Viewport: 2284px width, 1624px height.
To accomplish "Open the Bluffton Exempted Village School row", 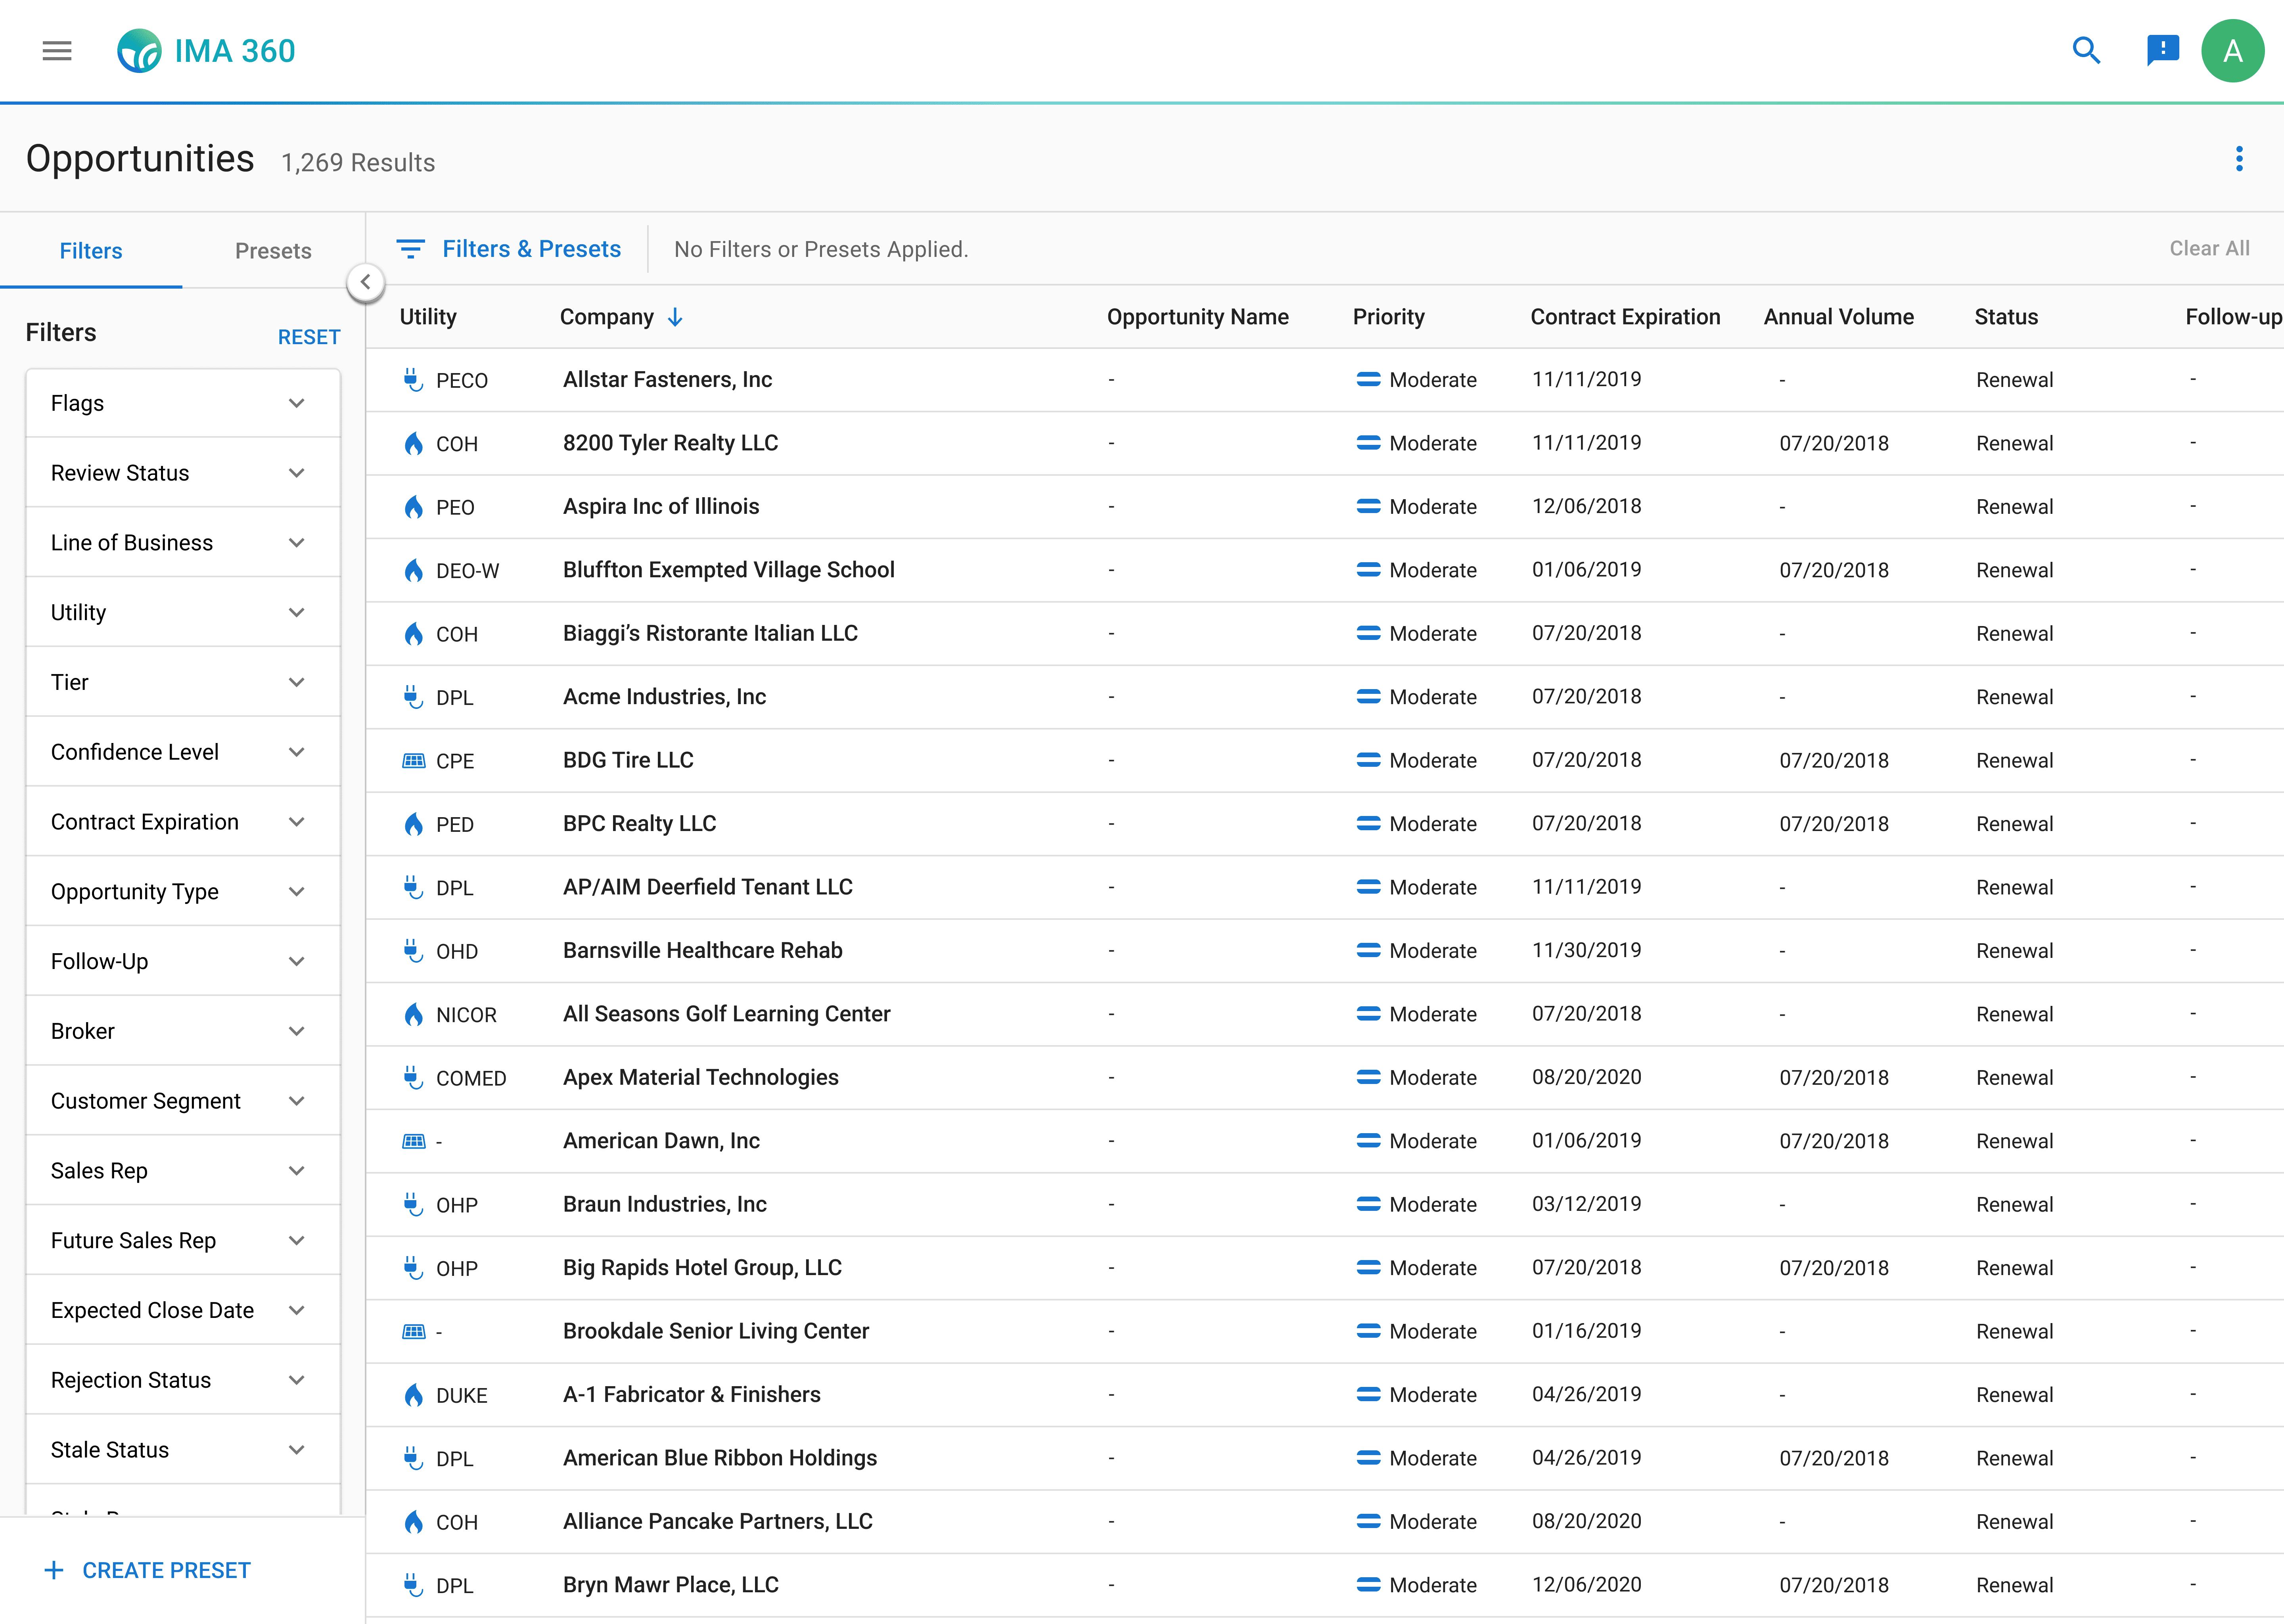I will point(728,570).
